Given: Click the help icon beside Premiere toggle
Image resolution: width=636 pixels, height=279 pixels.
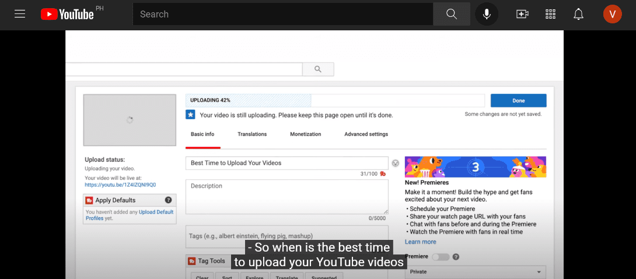Looking at the screenshot, I should point(456,257).
